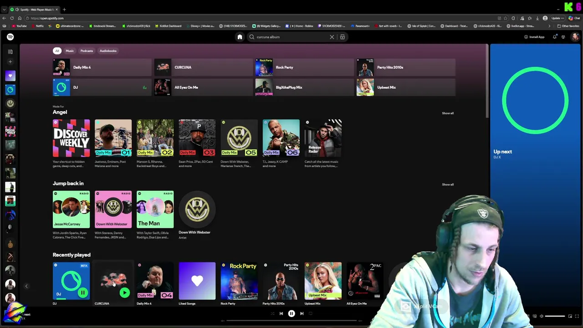
Task: Pause playback in player bar
Action: (291, 313)
